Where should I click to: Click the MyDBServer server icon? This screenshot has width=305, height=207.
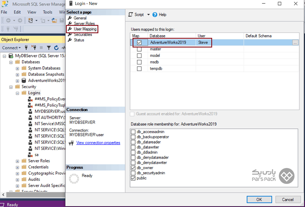11,56
